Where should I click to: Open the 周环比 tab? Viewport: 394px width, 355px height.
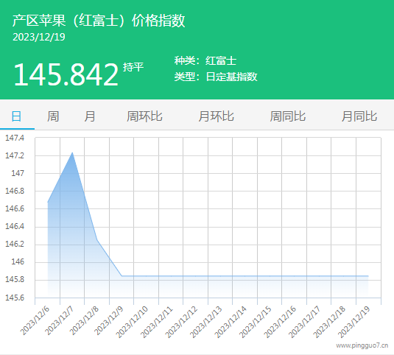click(144, 116)
